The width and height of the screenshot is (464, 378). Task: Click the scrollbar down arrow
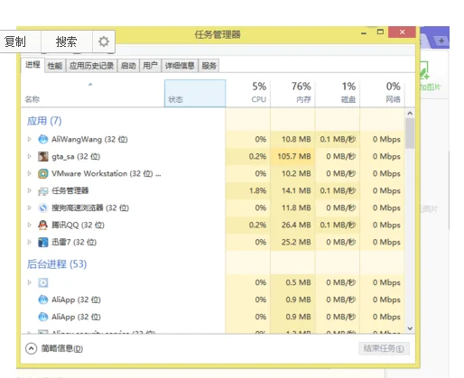410,328
